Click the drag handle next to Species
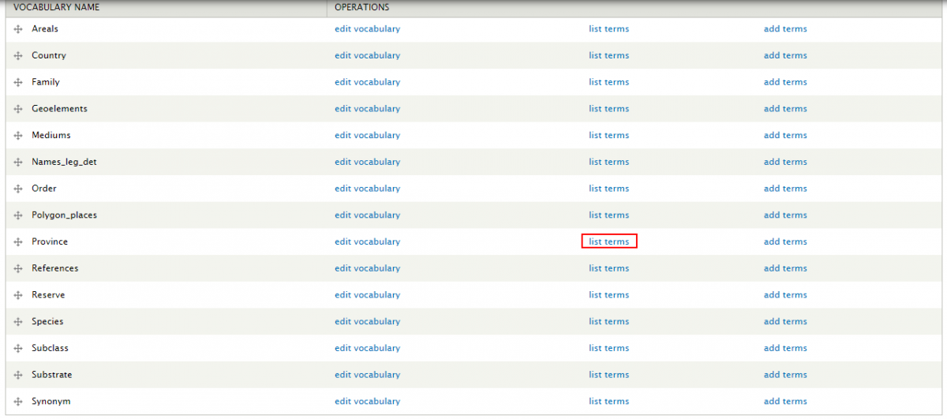Image resolution: width=947 pixels, height=419 pixels. [x=18, y=322]
